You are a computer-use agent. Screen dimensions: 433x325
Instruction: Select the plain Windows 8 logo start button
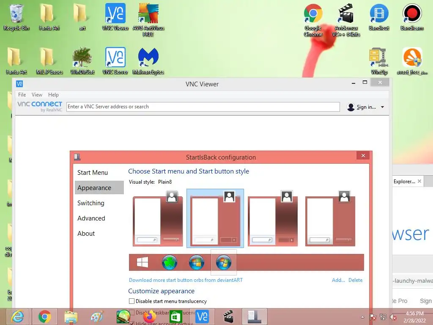tap(143, 262)
